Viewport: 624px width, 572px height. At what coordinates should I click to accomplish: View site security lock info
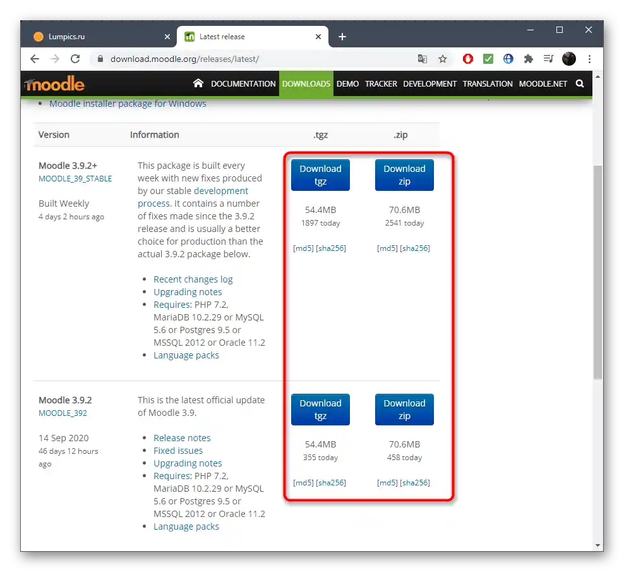pos(100,59)
